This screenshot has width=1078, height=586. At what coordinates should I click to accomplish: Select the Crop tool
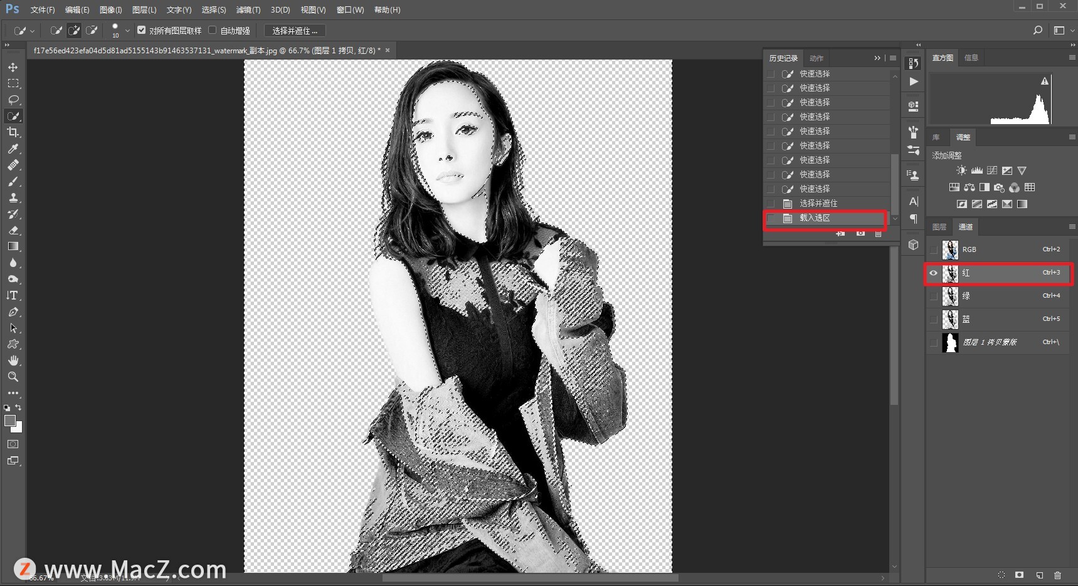(x=13, y=132)
